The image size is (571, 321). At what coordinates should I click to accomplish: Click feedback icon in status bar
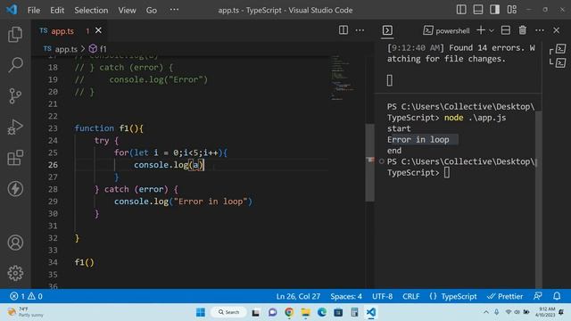pos(537,296)
